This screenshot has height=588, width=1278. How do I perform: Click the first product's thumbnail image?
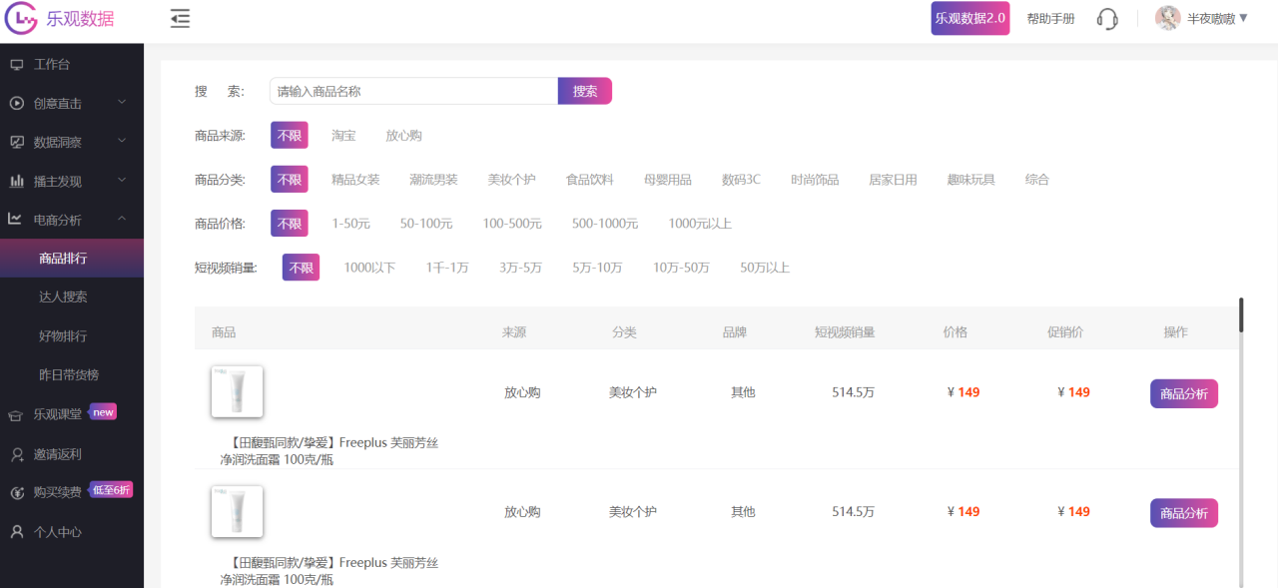click(x=237, y=391)
